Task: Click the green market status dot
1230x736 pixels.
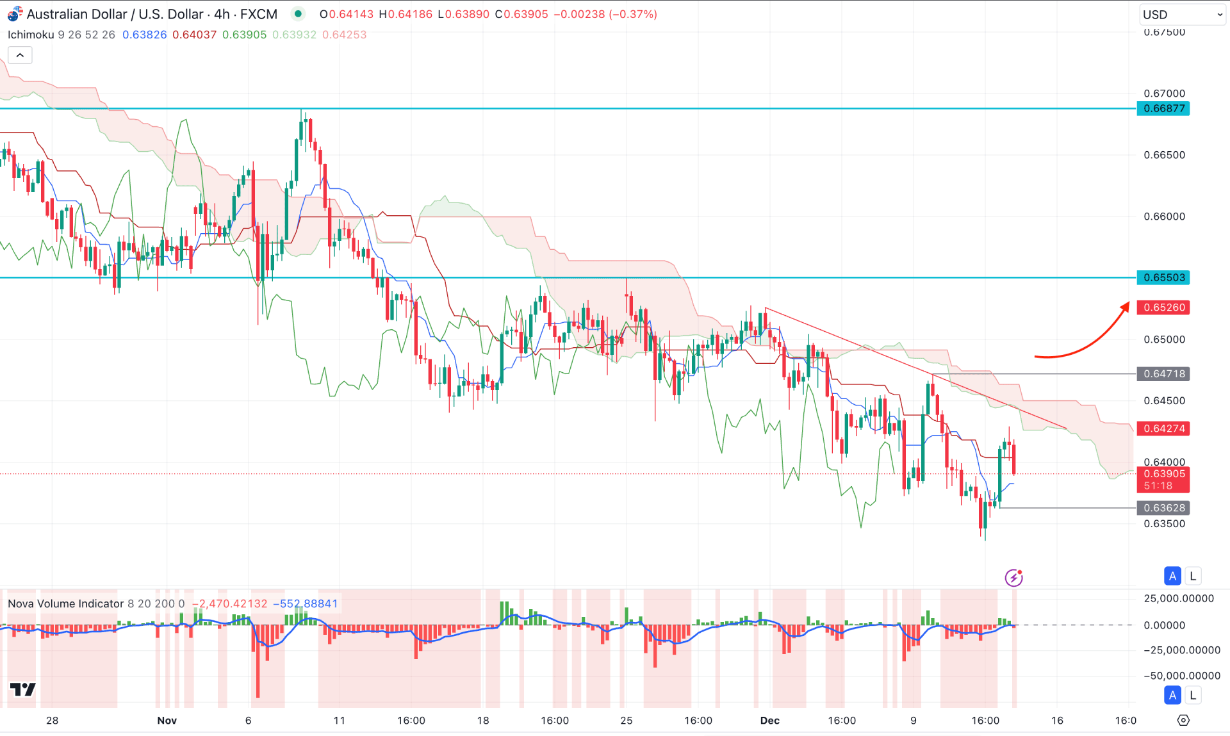Action: [x=298, y=14]
